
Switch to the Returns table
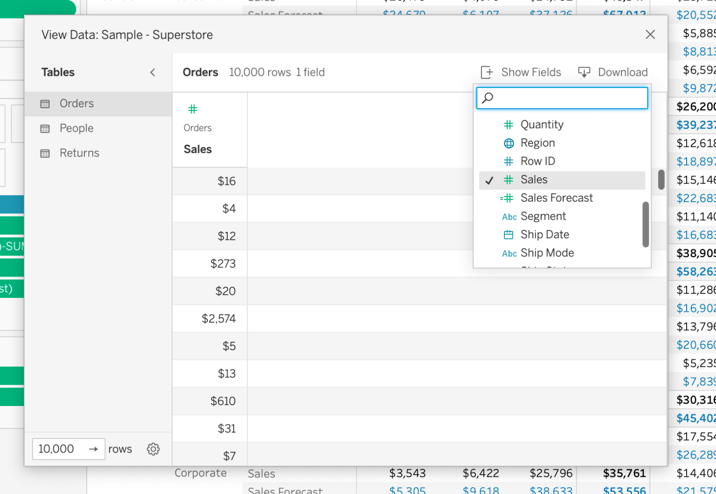pos(79,153)
